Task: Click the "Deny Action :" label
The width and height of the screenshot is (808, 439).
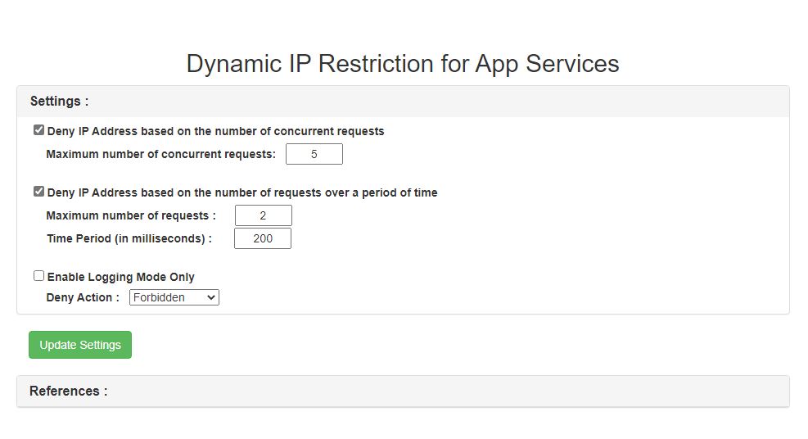Action: point(83,297)
